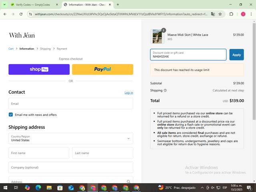The height and width of the screenshot is (192, 256).
Task: Click the Maeve Midi Skirt item name
Action: (188, 35)
